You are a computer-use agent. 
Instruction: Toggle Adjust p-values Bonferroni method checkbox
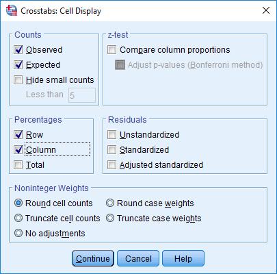120,65
